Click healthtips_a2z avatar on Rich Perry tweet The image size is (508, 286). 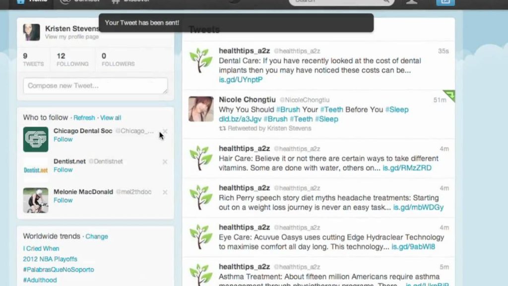pos(201,197)
